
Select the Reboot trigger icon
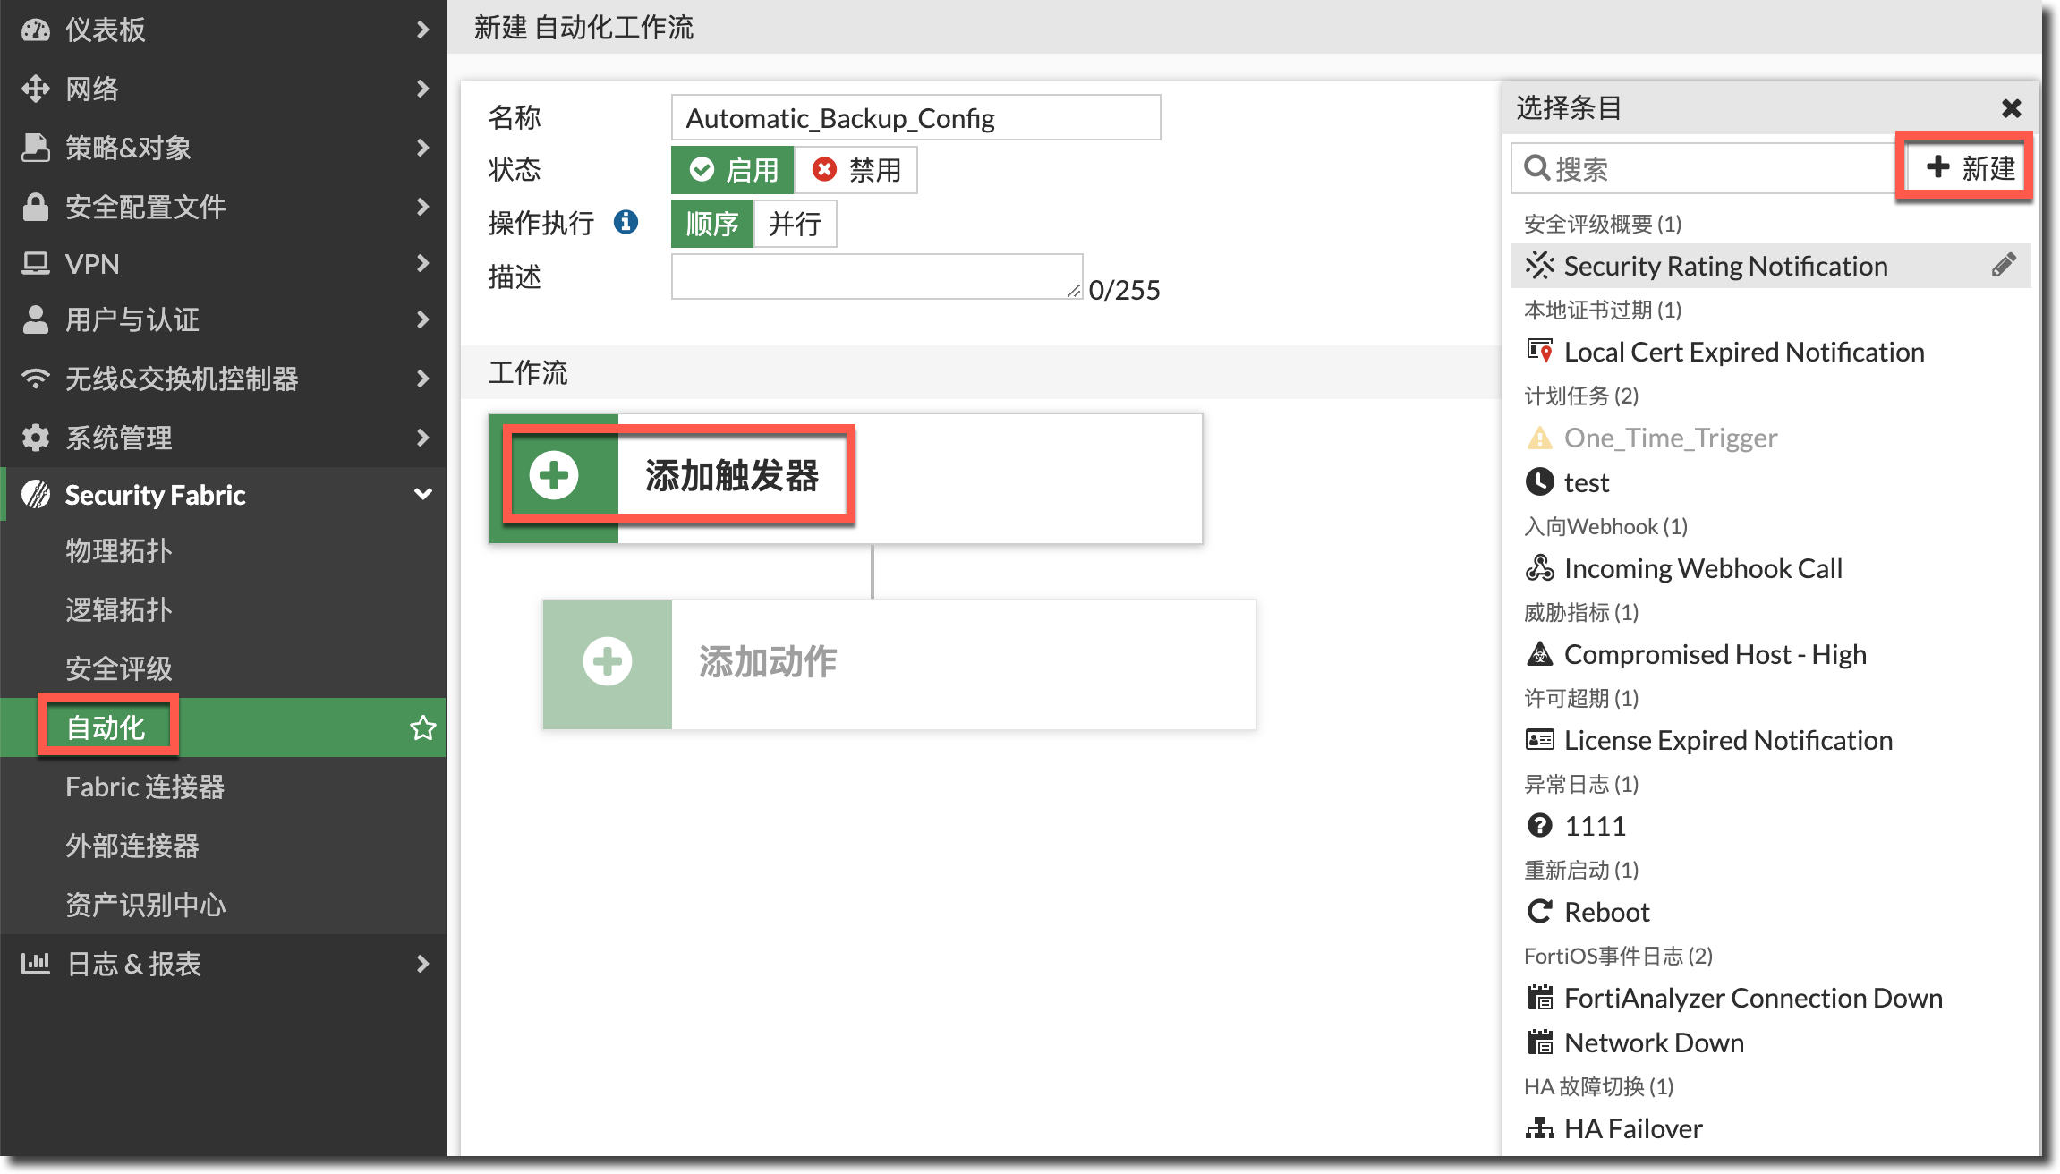click(x=1539, y=912)
